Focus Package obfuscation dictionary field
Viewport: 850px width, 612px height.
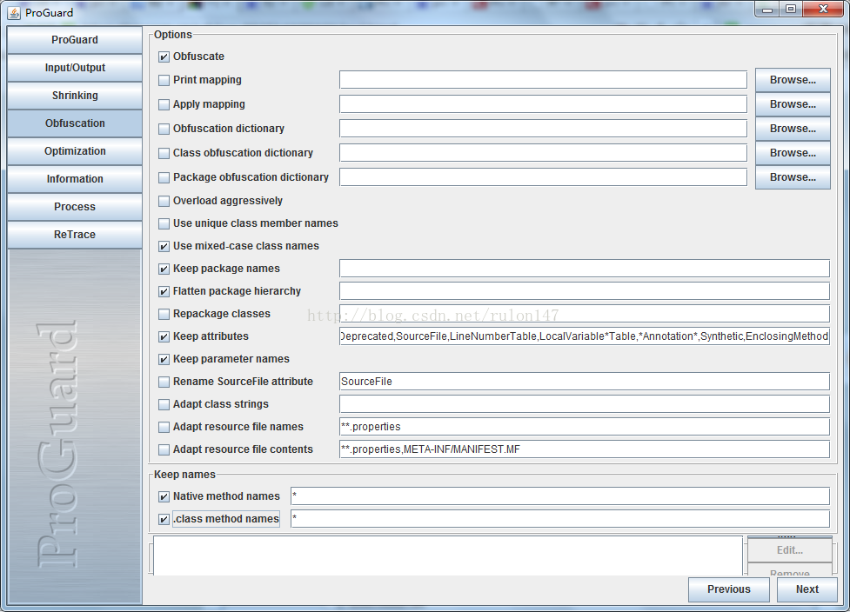pos(543,177)
